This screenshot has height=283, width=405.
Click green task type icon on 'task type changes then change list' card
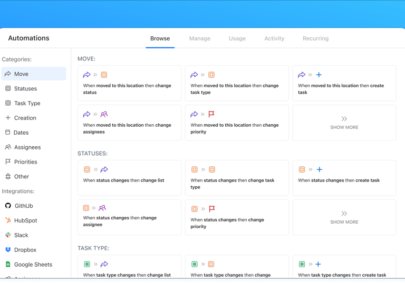coord(87,264)
